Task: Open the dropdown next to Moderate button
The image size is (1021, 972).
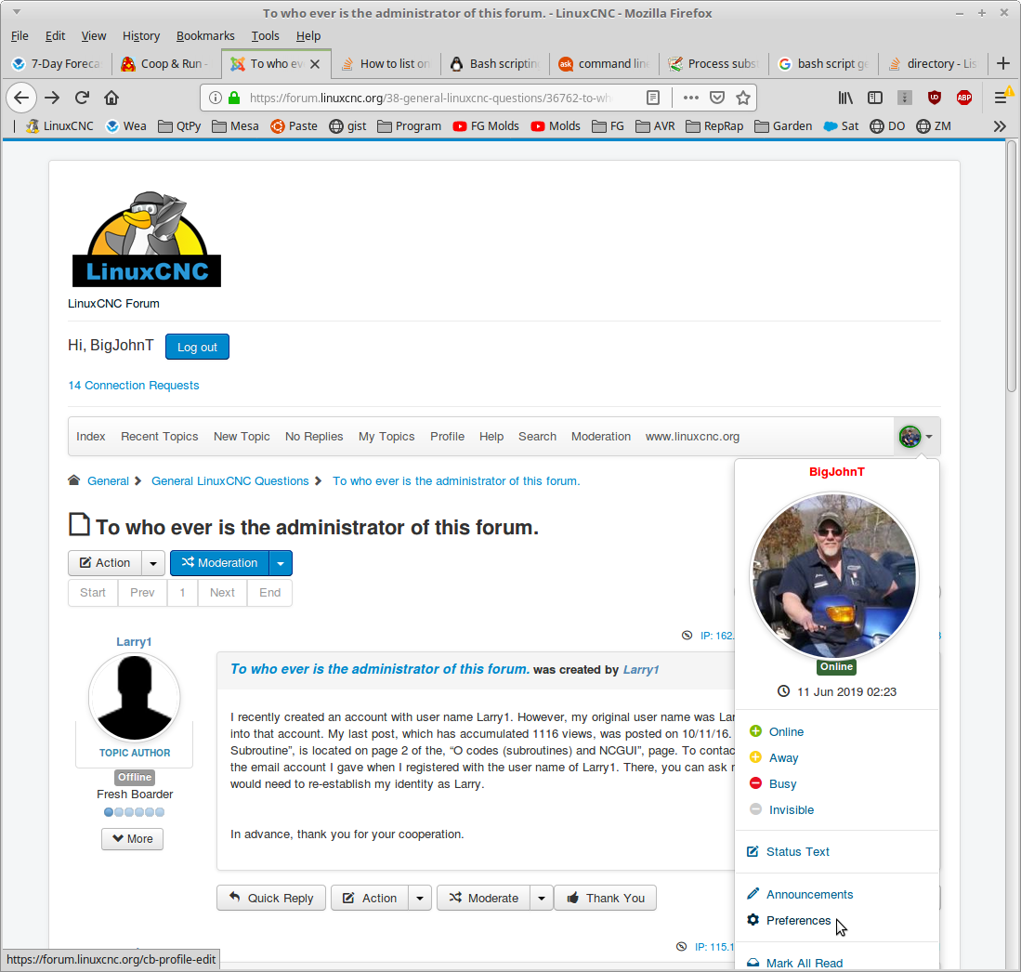Action: (542, 899)
